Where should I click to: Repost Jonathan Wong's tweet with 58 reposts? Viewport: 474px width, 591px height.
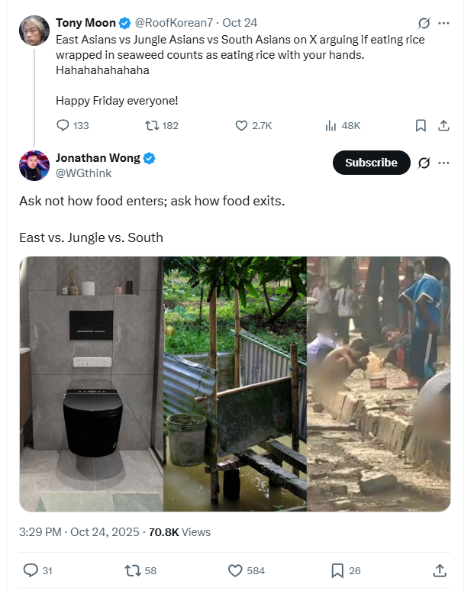coord(132,570)
